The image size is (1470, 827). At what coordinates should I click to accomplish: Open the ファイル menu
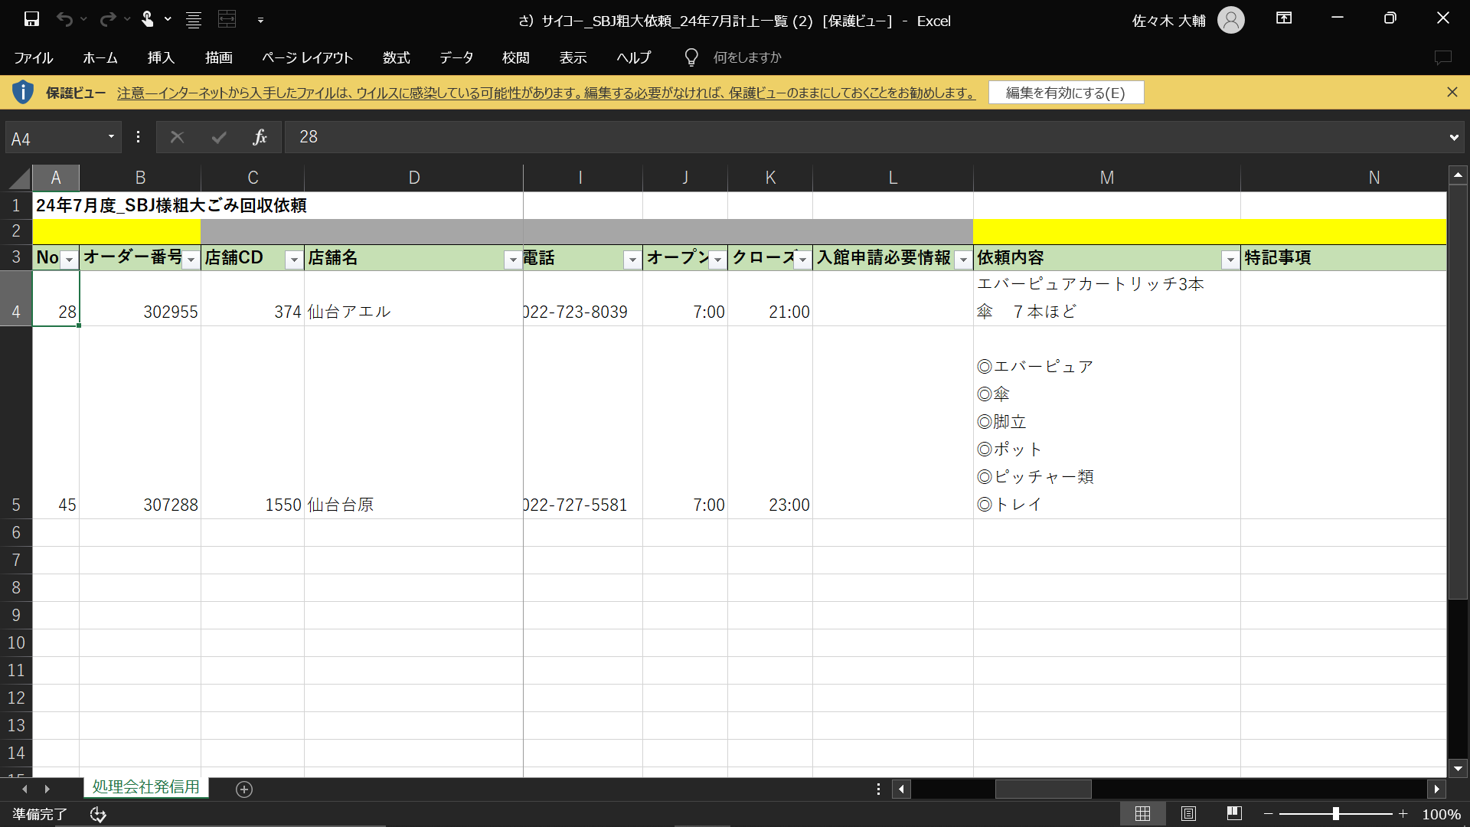coord(33,57)
